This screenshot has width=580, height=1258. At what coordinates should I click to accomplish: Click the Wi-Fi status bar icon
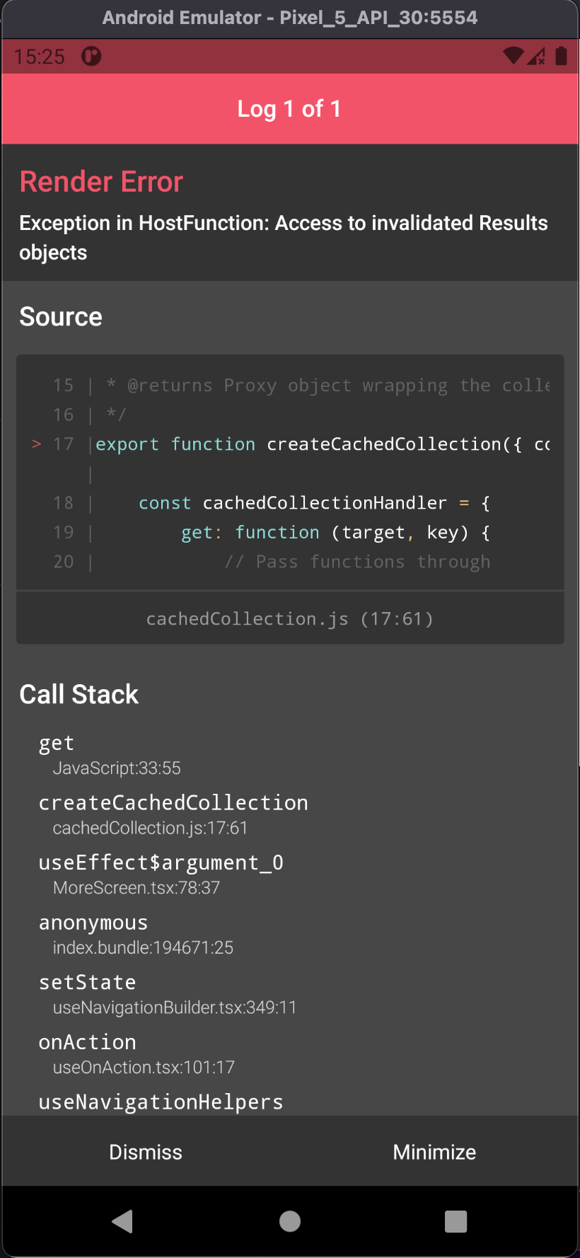[x=513, y=56]
